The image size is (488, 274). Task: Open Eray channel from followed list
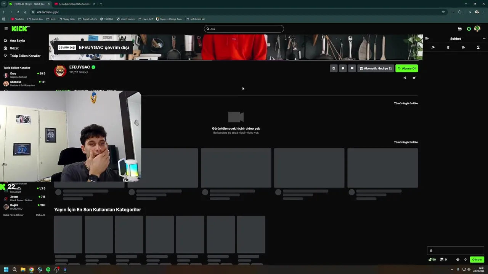(24, 75)
